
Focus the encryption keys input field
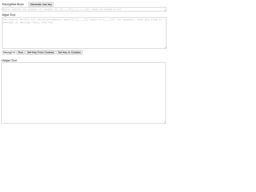coord(84,9)
